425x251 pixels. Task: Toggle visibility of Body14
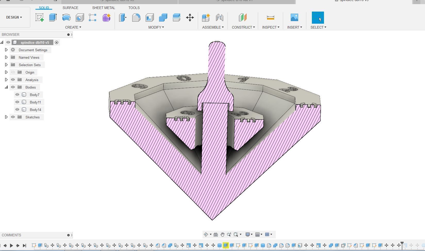tap(17, 110)
